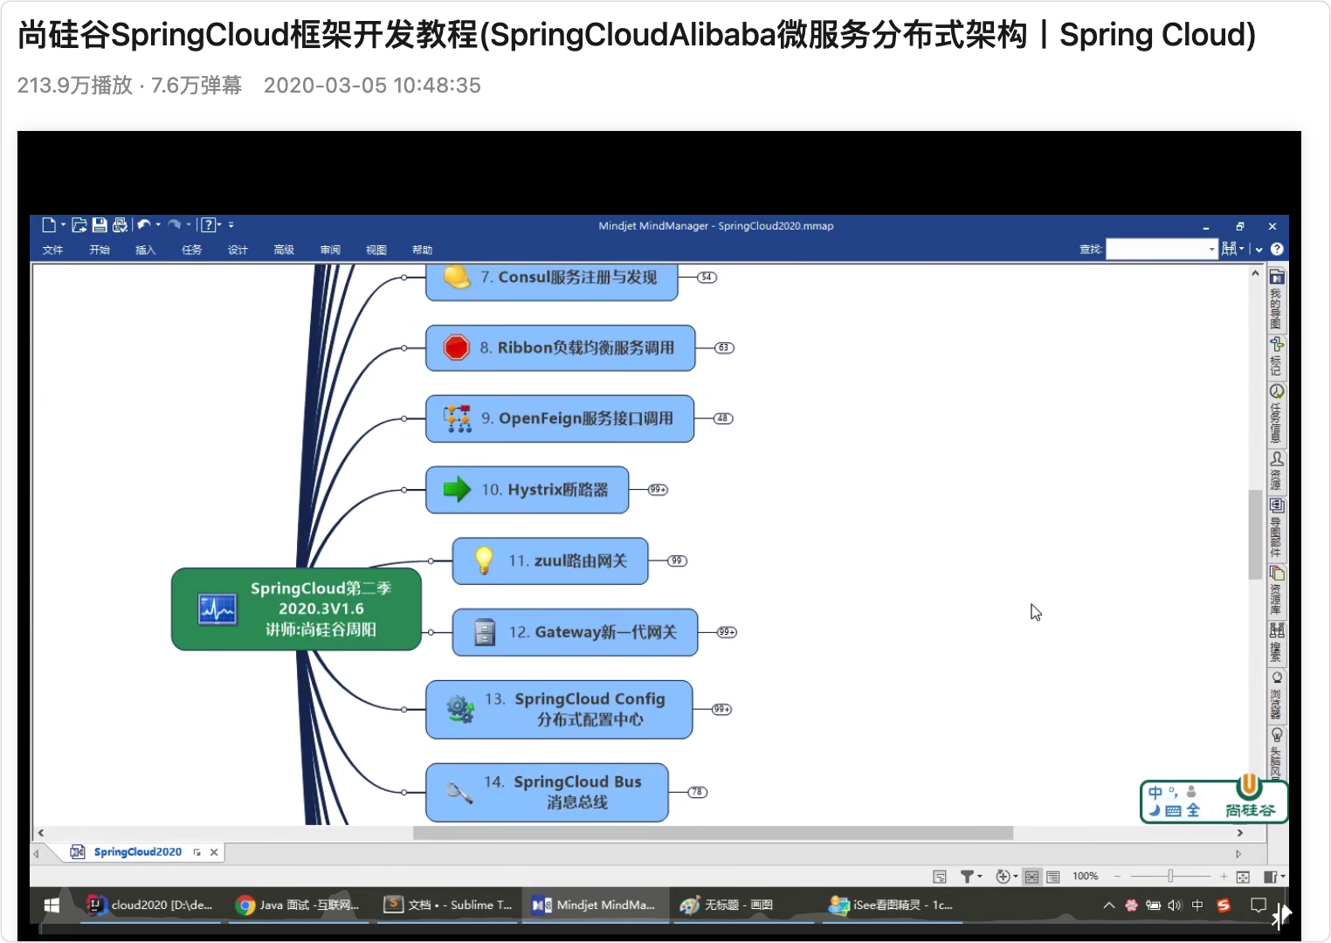
Task: Expand the 99 subtopic count on zuul
Action: [x=677, y=561]
